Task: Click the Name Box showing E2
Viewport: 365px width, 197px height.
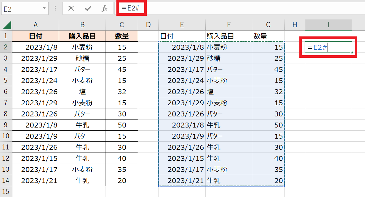Action: 21,9
